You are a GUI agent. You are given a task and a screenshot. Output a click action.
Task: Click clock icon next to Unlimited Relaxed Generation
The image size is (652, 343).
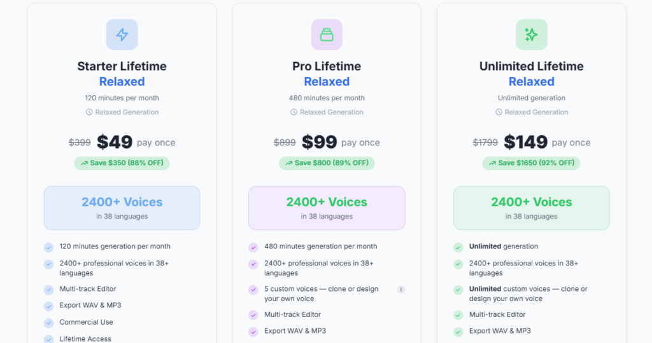[499, 112]
